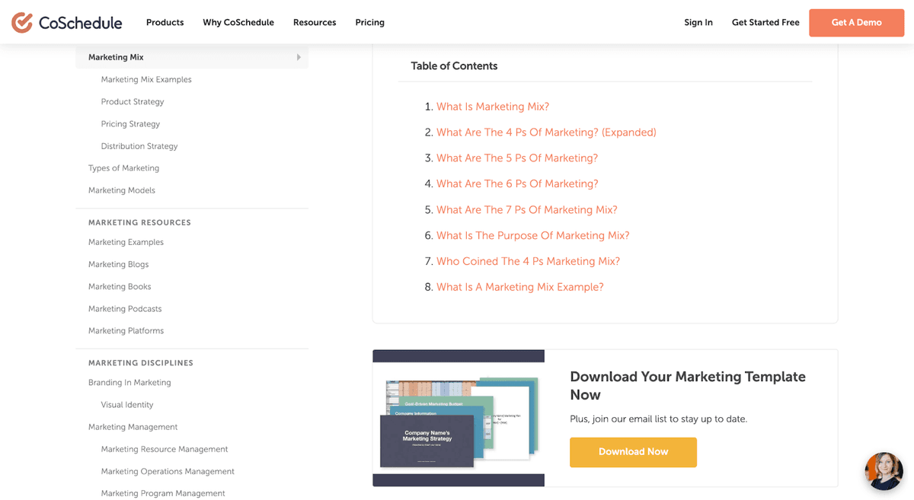Click the Sign In link
The image size is (914, 500).
tap(698, 22)
